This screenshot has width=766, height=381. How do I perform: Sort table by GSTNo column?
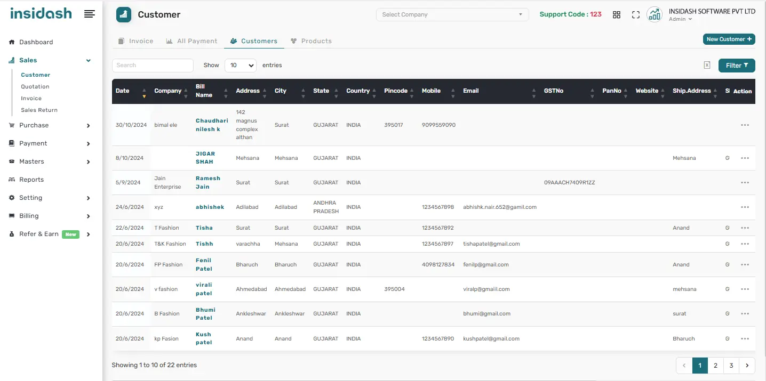click(x=569, y=91)
